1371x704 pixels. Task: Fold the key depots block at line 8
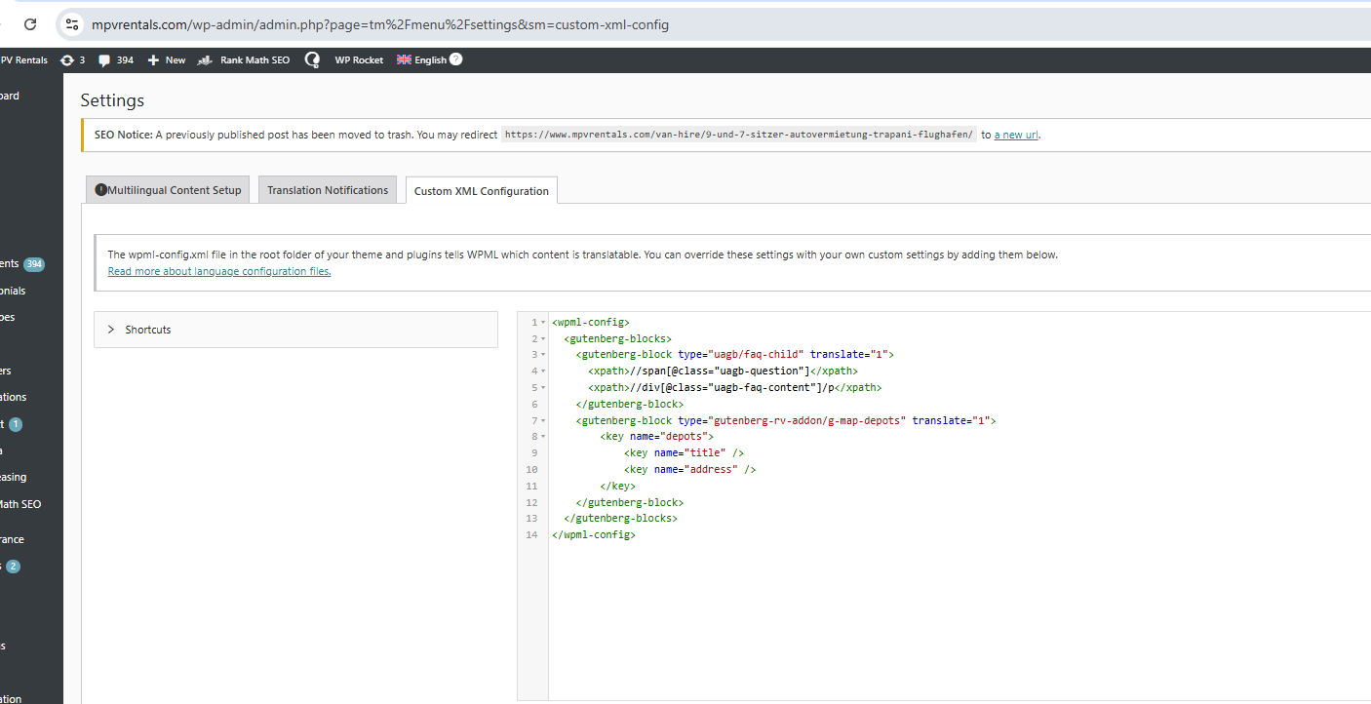[x=543, y=437]
